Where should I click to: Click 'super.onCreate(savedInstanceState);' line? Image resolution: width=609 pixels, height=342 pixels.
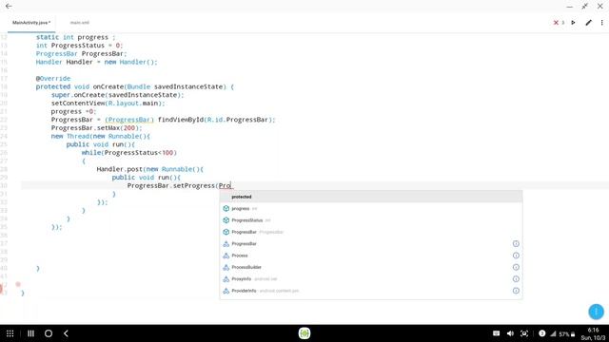coord(117,95)
